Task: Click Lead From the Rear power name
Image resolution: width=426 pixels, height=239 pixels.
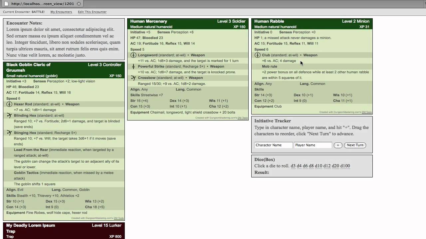Action: click(31, 150)
